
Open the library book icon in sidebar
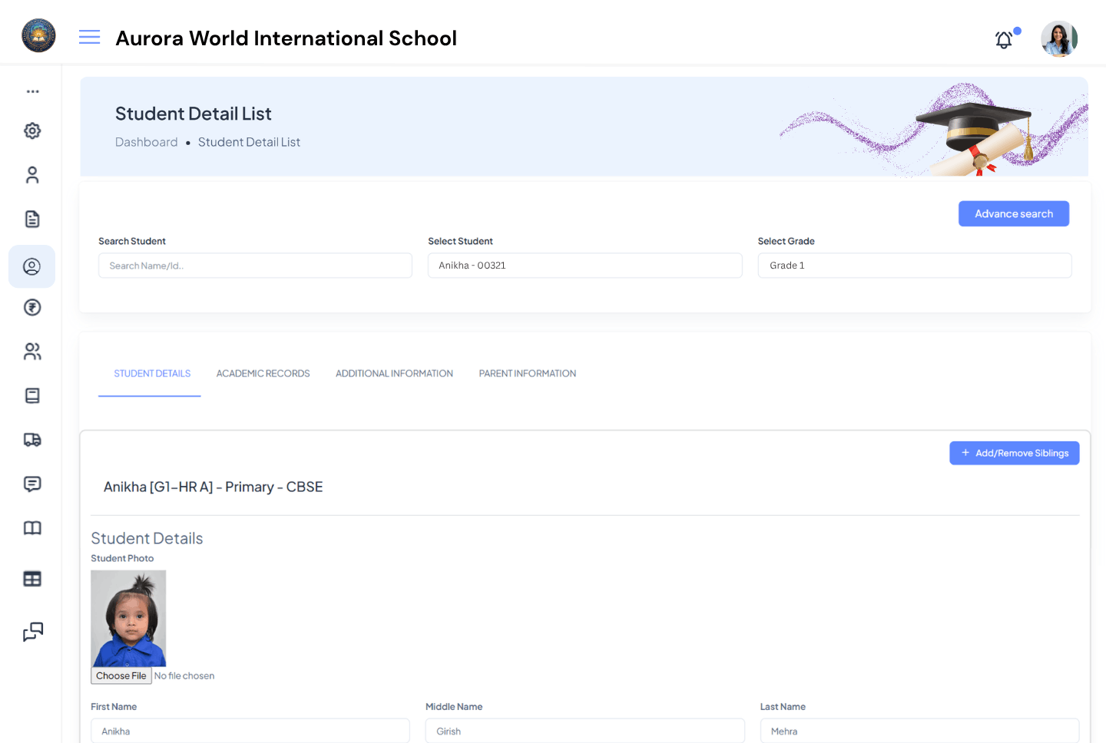click(x=31, y=528)
